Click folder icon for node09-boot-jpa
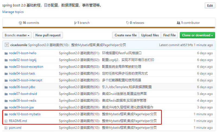 [6, 107]
